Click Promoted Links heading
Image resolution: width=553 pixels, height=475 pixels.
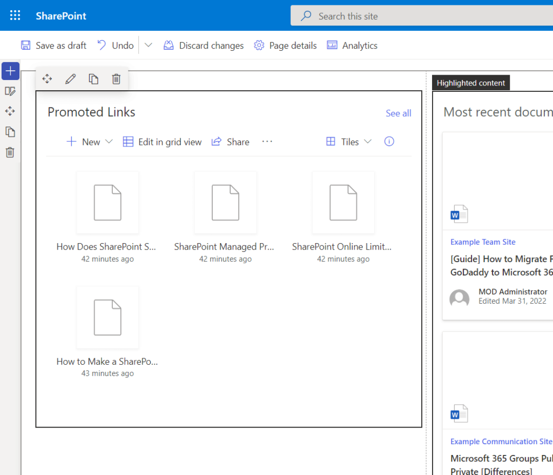[91, 112]
